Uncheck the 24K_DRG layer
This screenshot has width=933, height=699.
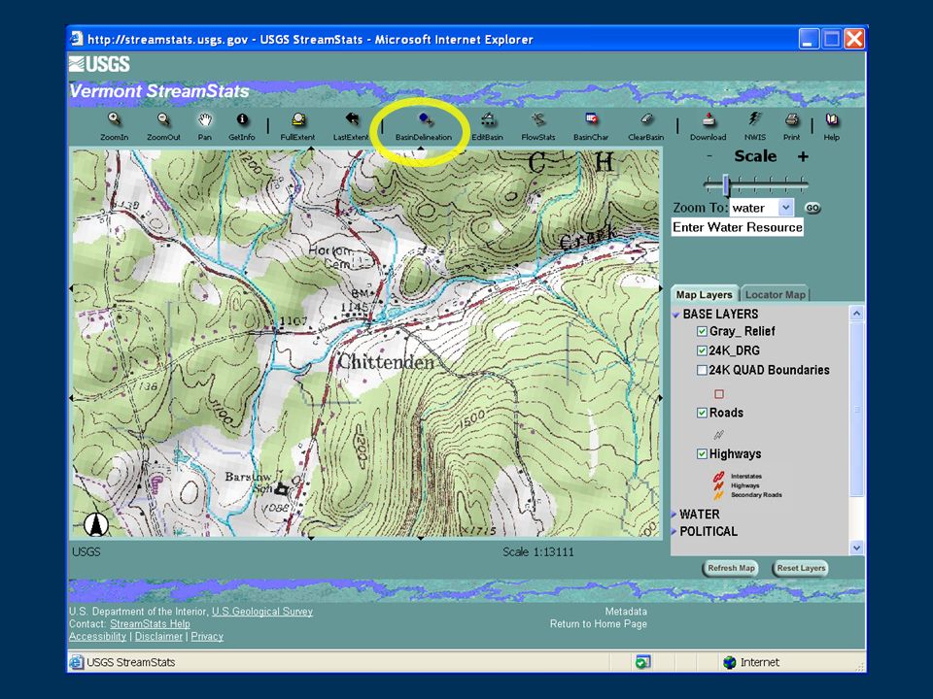tap(702, 350)
